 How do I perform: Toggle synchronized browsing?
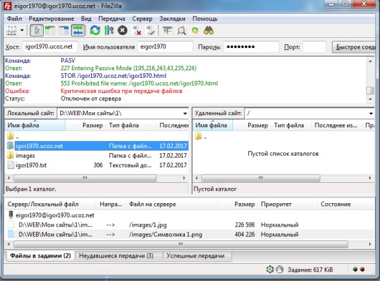tap(195, 30)
